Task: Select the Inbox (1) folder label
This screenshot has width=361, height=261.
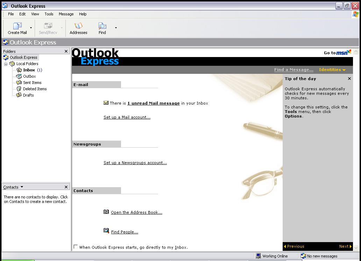Action: 33,70
